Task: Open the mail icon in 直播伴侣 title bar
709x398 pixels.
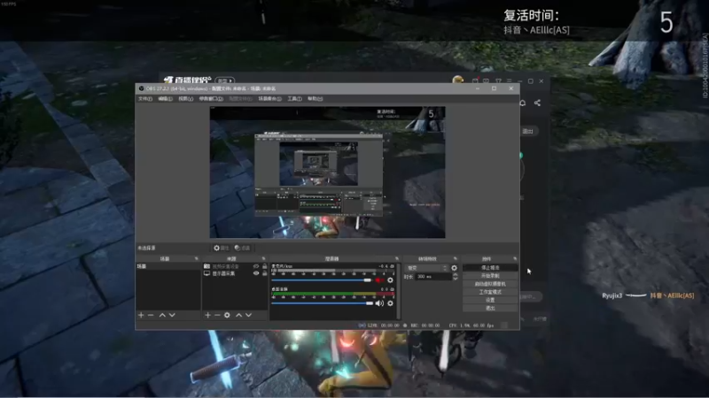Action: click(x=475, y=80)
